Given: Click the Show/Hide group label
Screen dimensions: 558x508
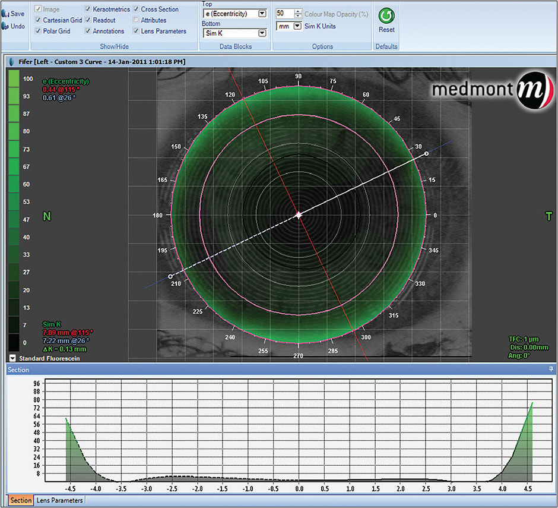Looking at the screenshot, I should [113, 46].
